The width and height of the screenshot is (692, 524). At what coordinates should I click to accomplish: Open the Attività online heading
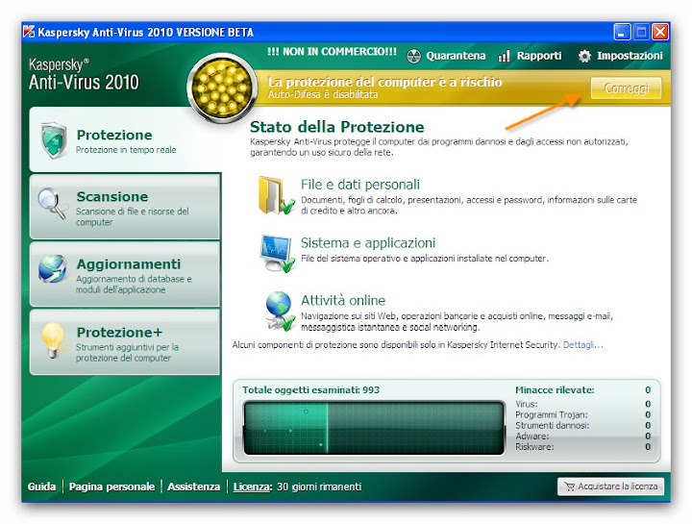(343, 301)
